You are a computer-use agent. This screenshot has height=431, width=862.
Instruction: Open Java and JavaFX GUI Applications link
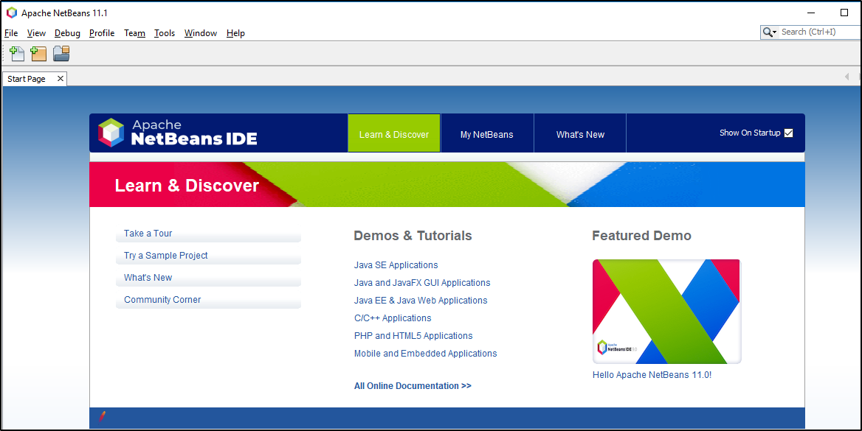point(422,283)
